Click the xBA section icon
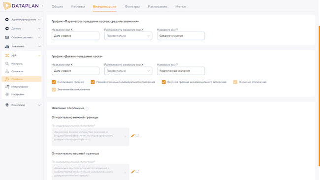Viewport: 320px width, 180px height. (x=7, y=56)
